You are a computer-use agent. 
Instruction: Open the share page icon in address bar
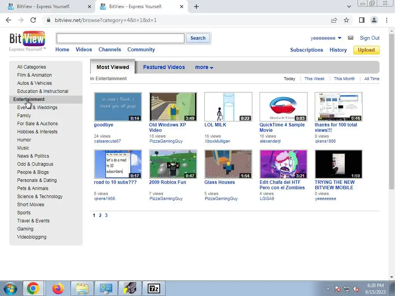334,20
